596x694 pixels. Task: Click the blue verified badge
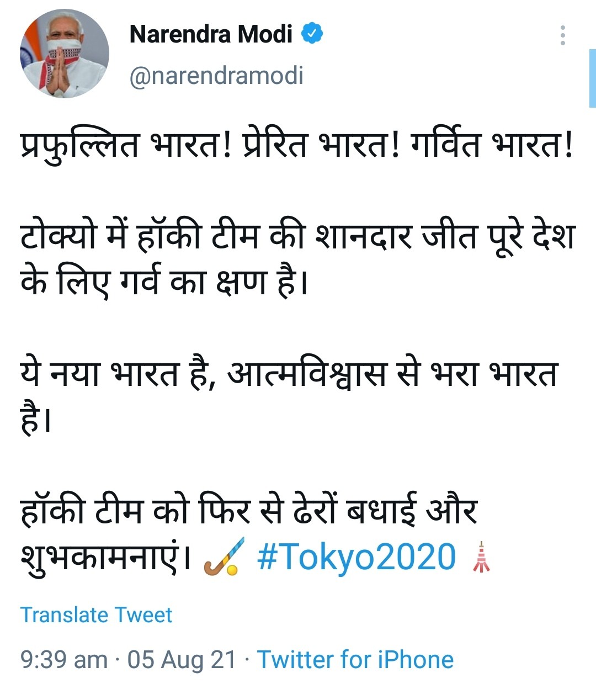click(x=312, y=34)
